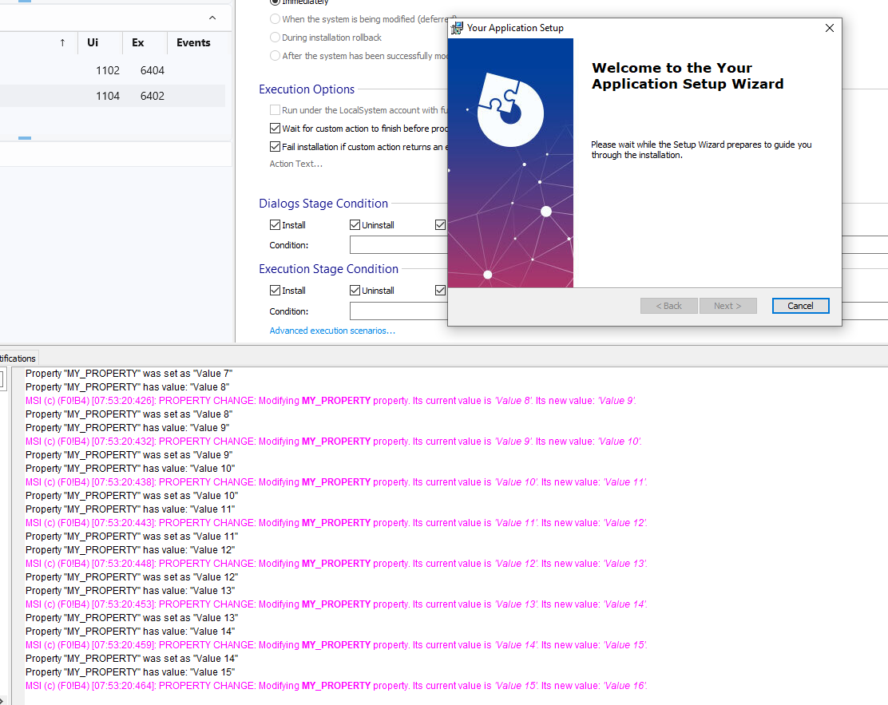The image size is (888, 705).
Task: Collapse the panel using the top chevron
Action: (x=212, y=18)
